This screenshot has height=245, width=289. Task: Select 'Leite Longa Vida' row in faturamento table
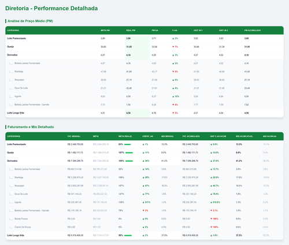click(144, 236)
